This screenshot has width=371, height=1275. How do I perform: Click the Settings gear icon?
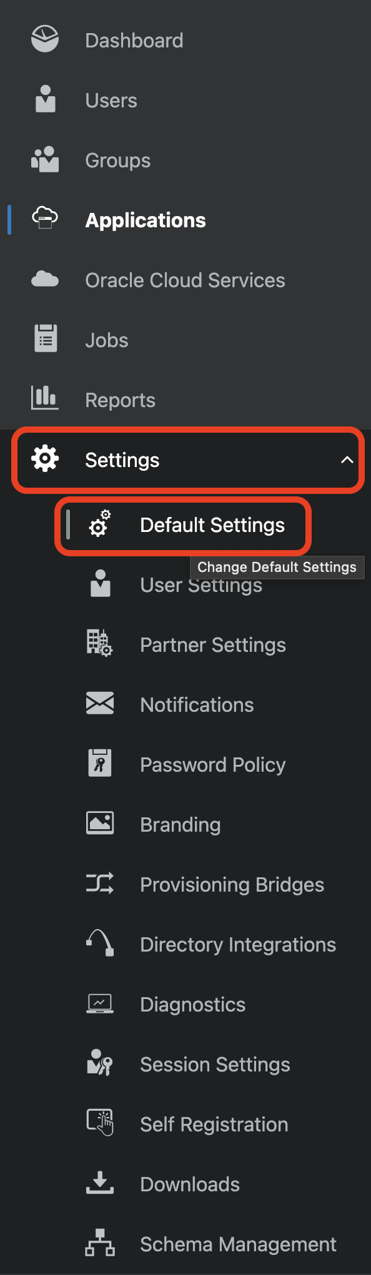pos(45,459)
